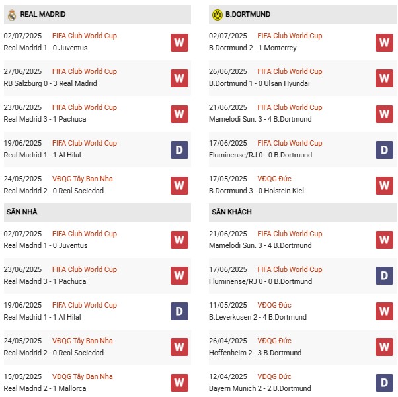Click the W badge for Hoffenheim match
This screenshot has height=397, width=398.
384,347
